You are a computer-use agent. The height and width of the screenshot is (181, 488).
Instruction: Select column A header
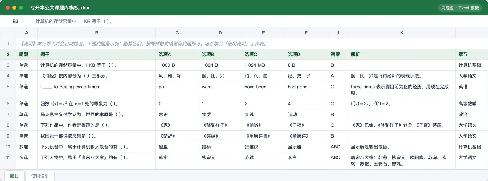[26, 33]
